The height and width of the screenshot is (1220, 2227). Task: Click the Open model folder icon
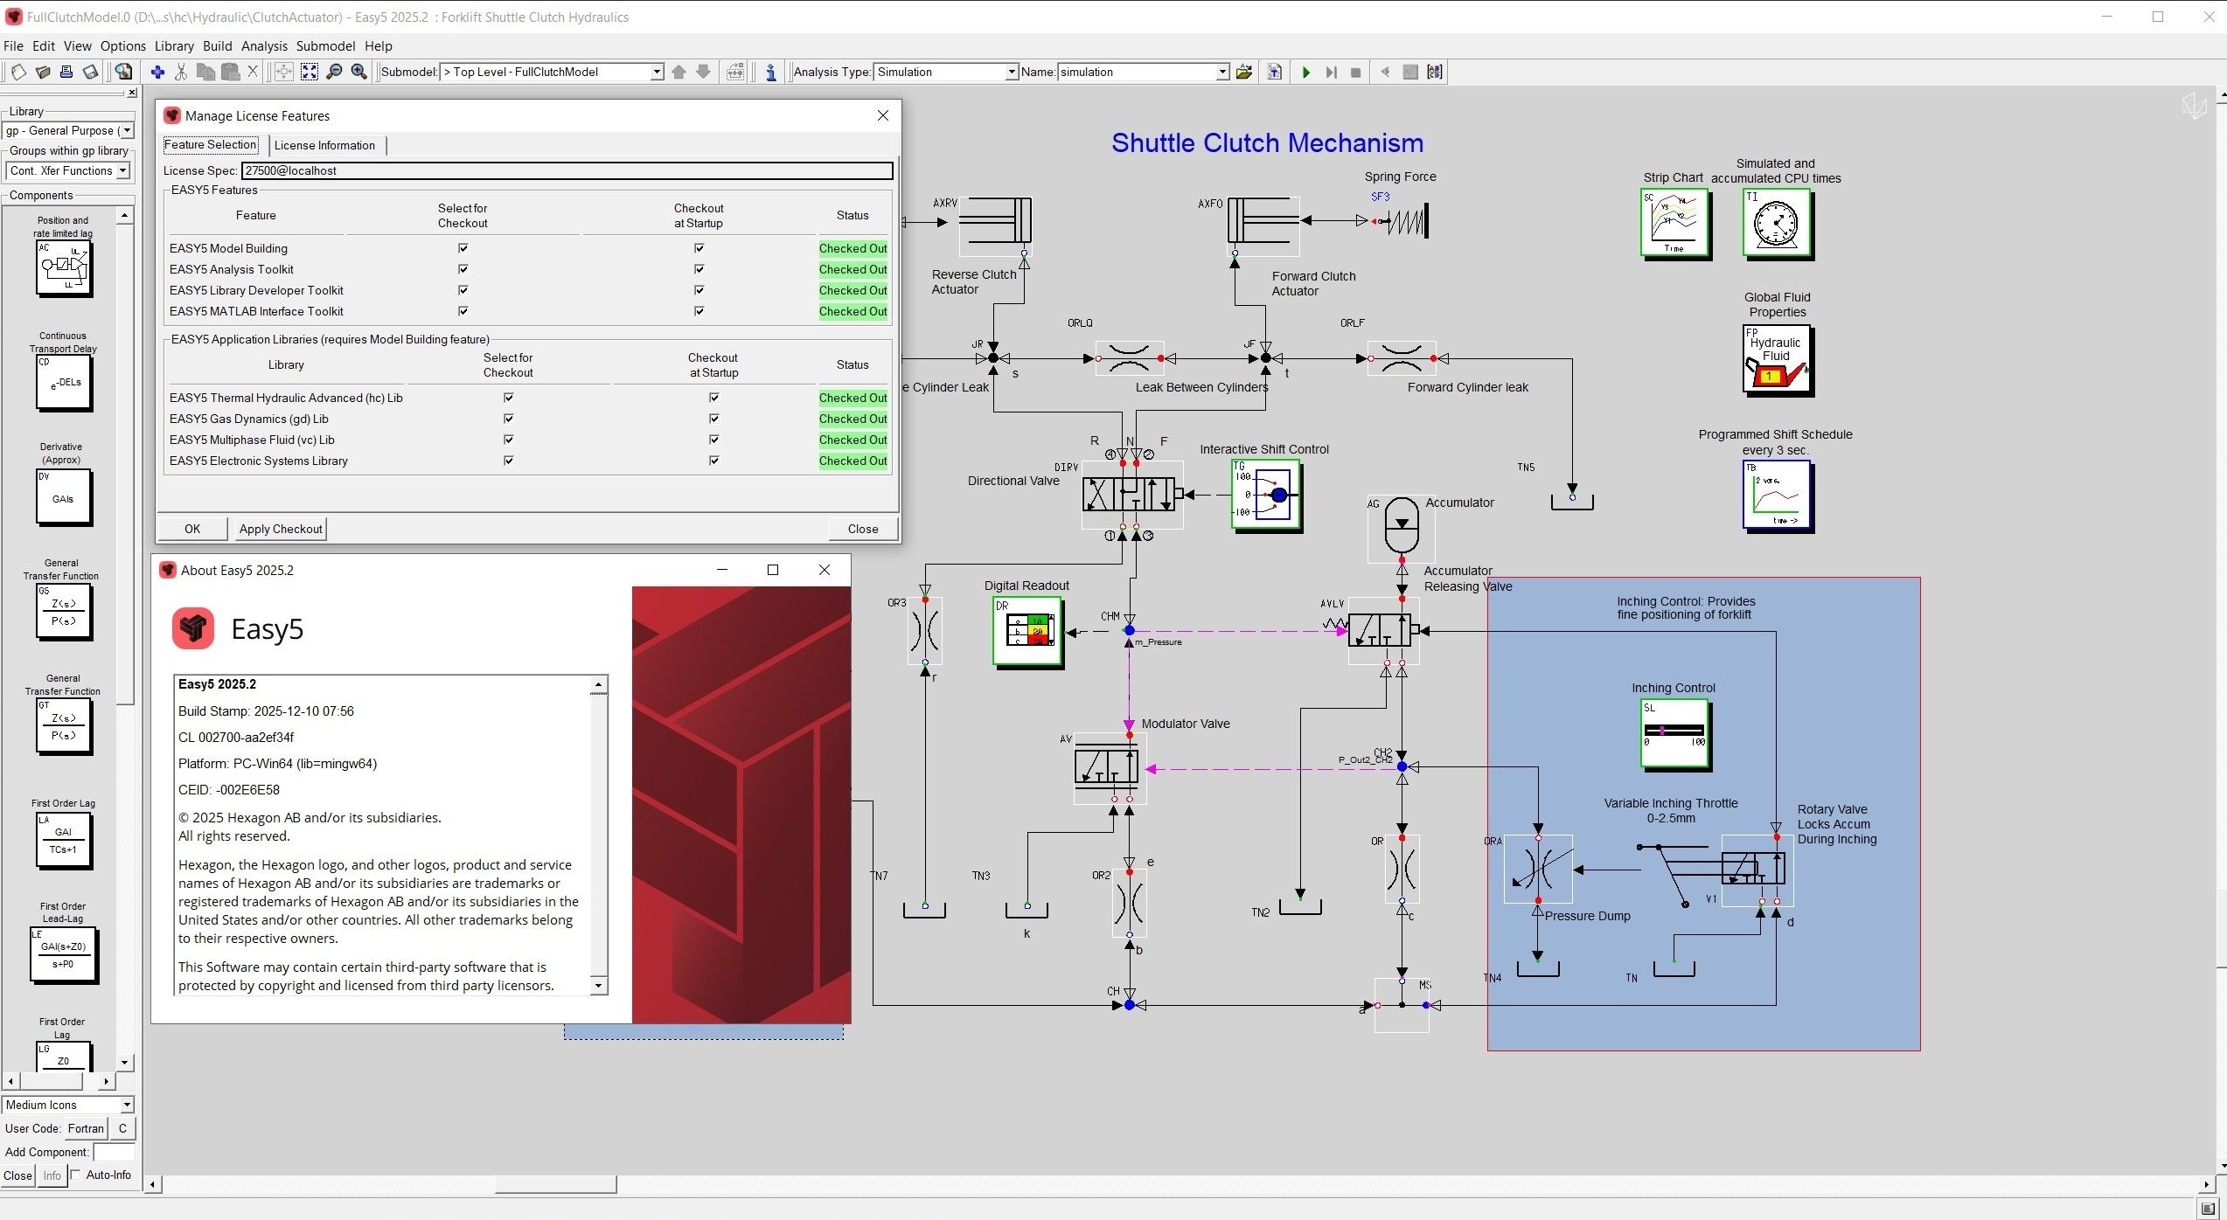[42, 72]
